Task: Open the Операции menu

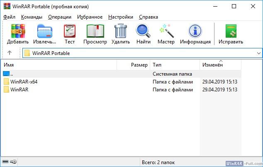Action: pos(60,17)
